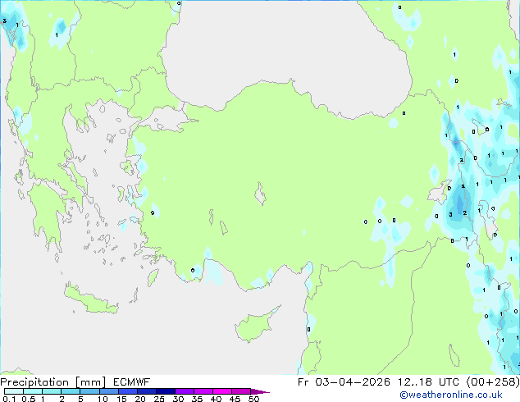This screenshot has height=402, width=520.
Task: Click the legend value "10"
Action: tap(103, 399)
